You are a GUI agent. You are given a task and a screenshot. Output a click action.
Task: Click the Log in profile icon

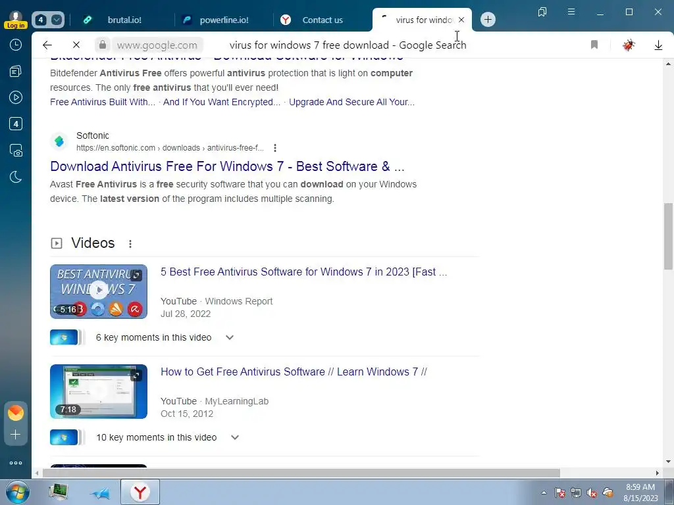16,19
